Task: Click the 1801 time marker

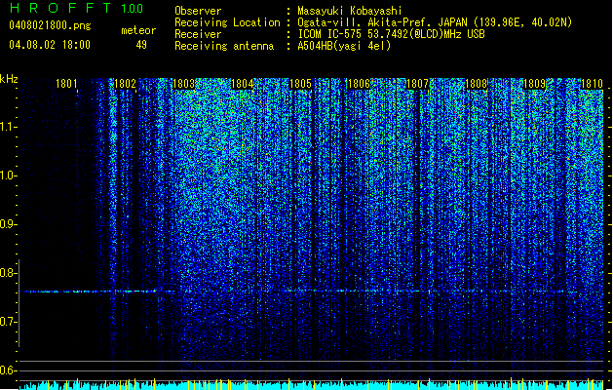Action: (66, 84)
